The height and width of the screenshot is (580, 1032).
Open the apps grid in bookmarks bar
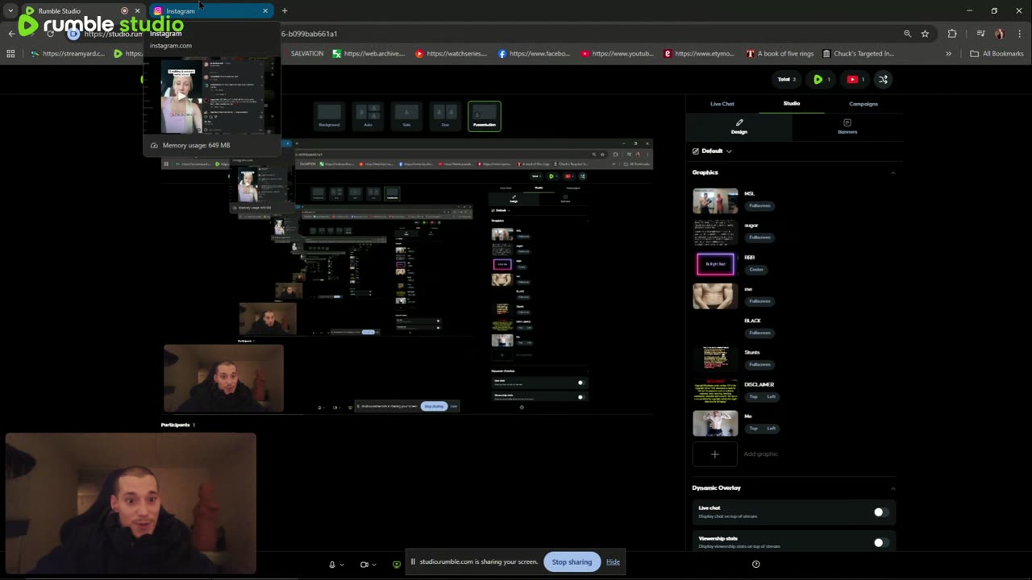[x=10, y=54]
